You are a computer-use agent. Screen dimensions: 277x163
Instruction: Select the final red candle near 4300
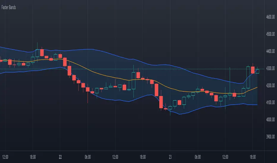pyautogui.click(x=253, y=70)
